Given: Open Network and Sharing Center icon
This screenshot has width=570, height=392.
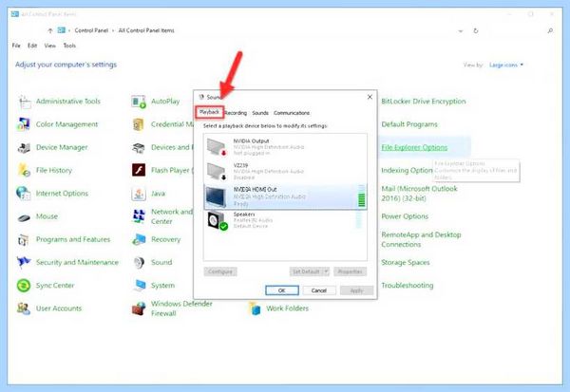Looking at the screenshot, I should (139, 216).
